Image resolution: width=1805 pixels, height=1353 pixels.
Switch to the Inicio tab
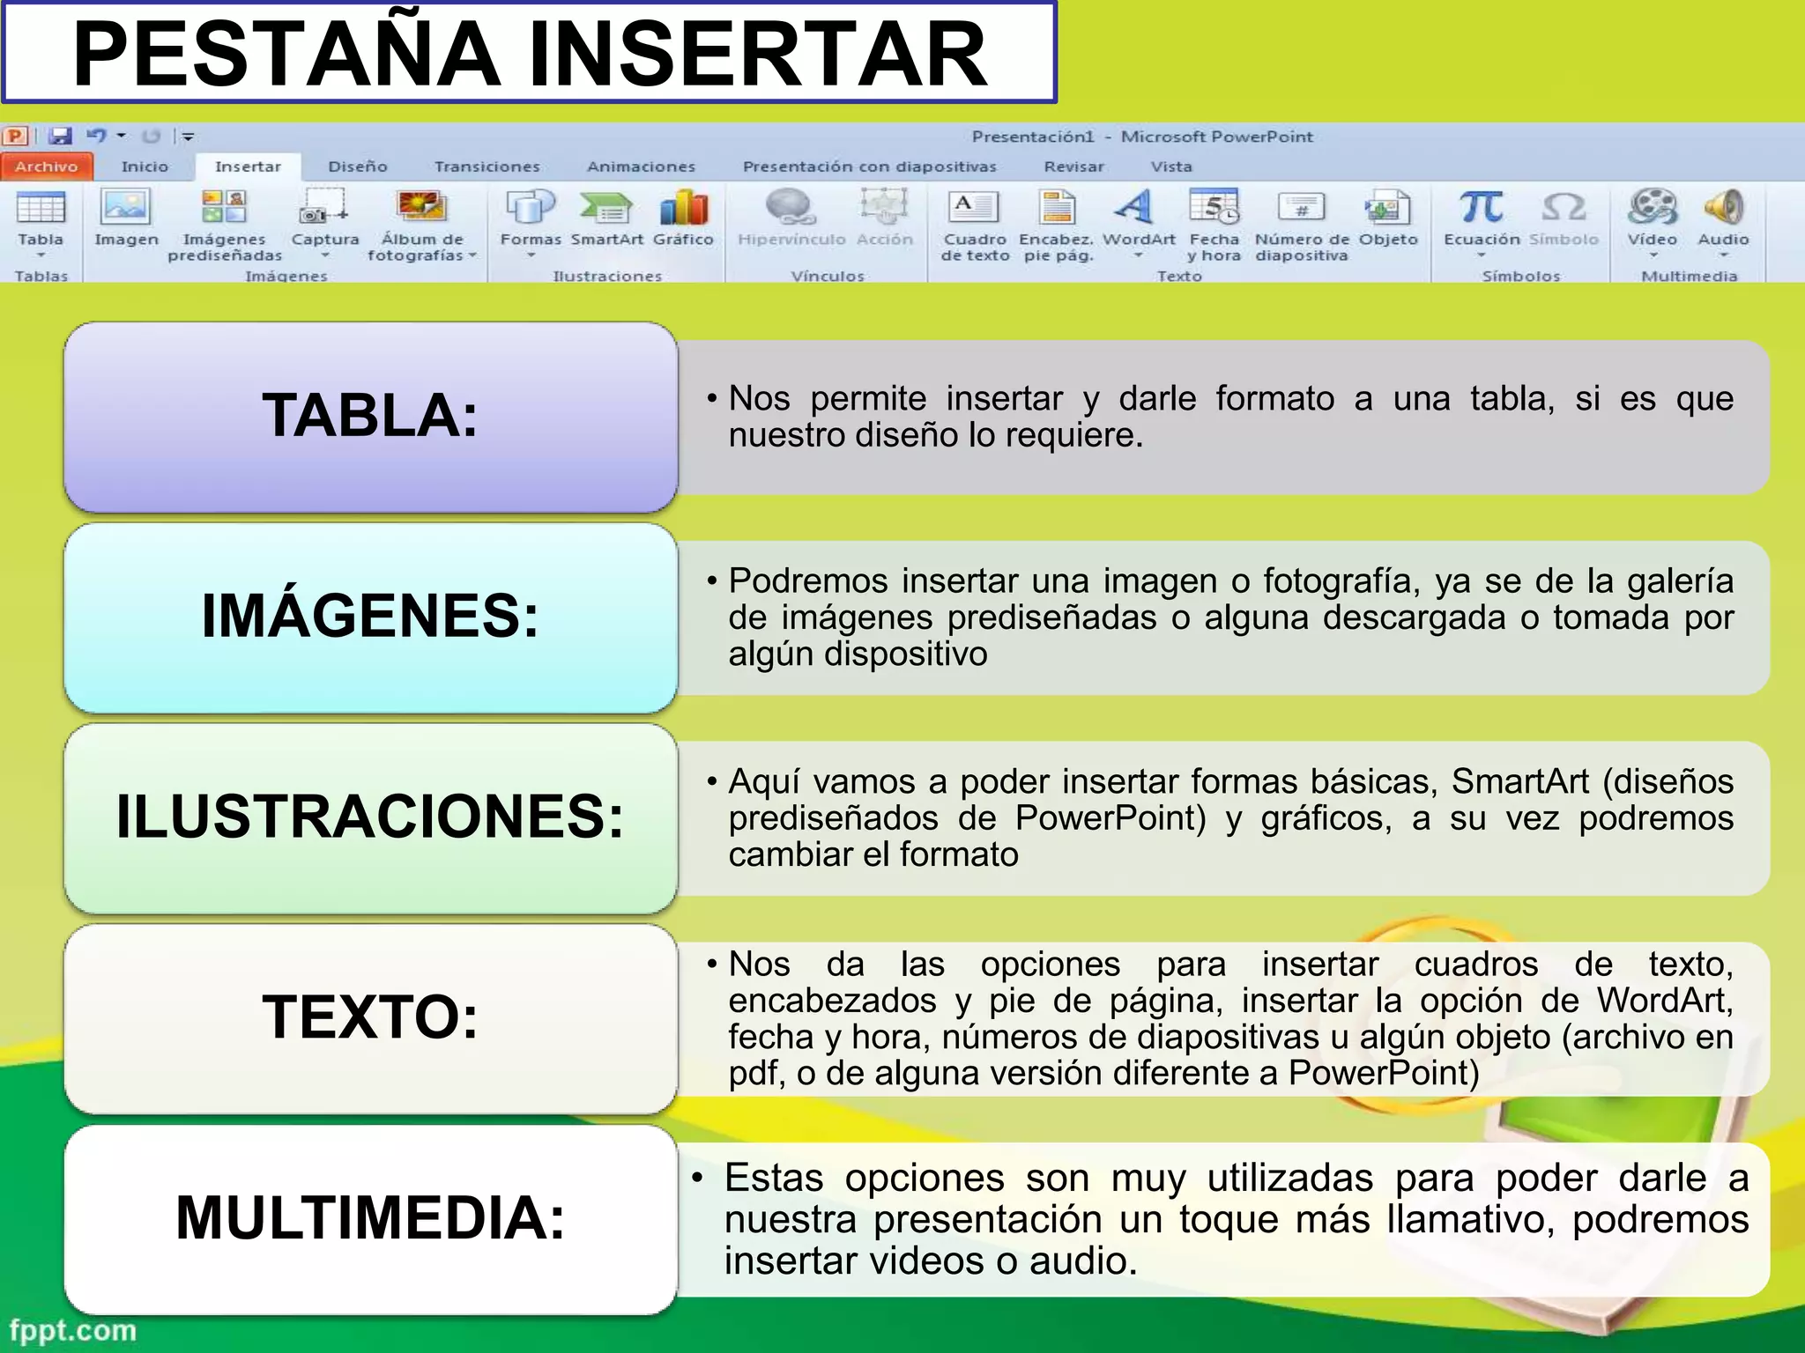tap(145, 166)
